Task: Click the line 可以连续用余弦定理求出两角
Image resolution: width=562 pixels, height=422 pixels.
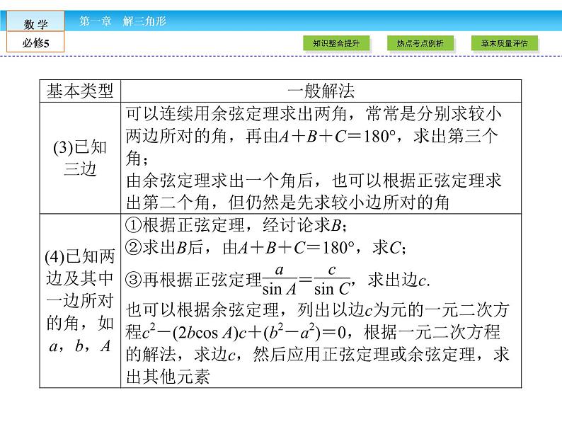Action: coord(314,114)
